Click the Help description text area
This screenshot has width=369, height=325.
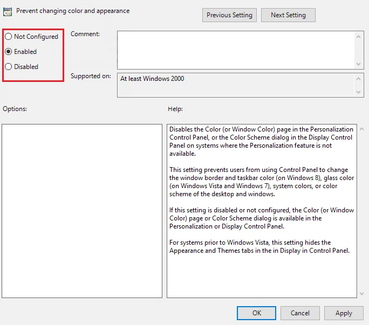point(261,211)
